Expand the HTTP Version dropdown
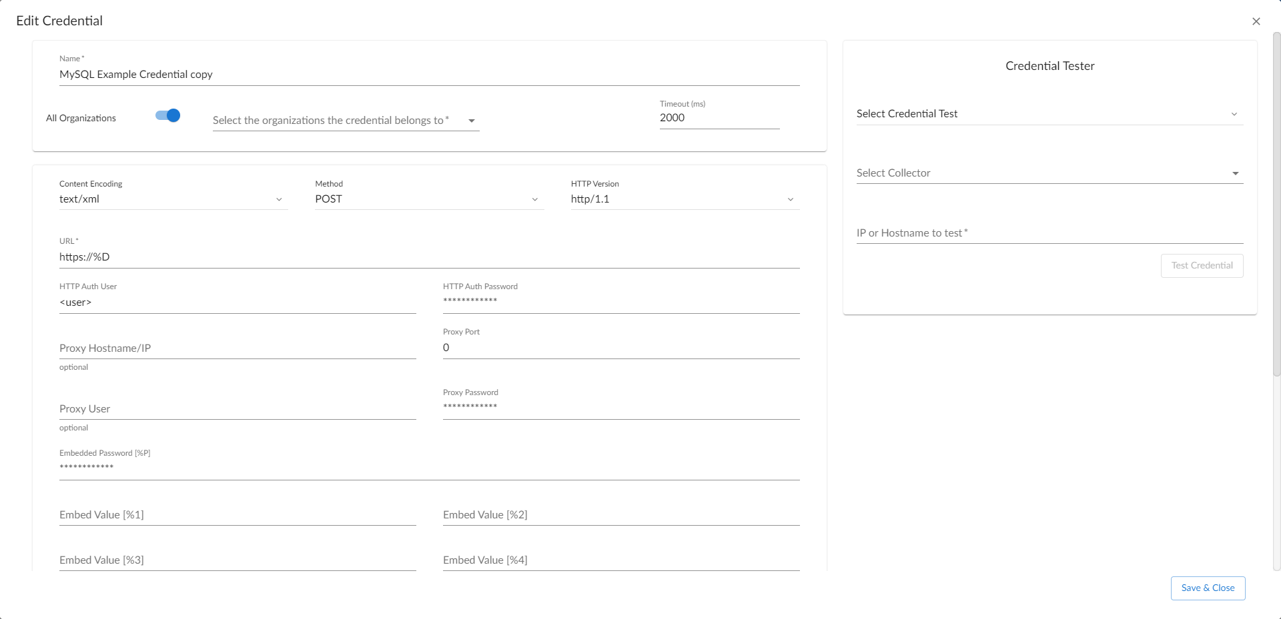This screenshot has width=1281, height=619. click(685, 199)
